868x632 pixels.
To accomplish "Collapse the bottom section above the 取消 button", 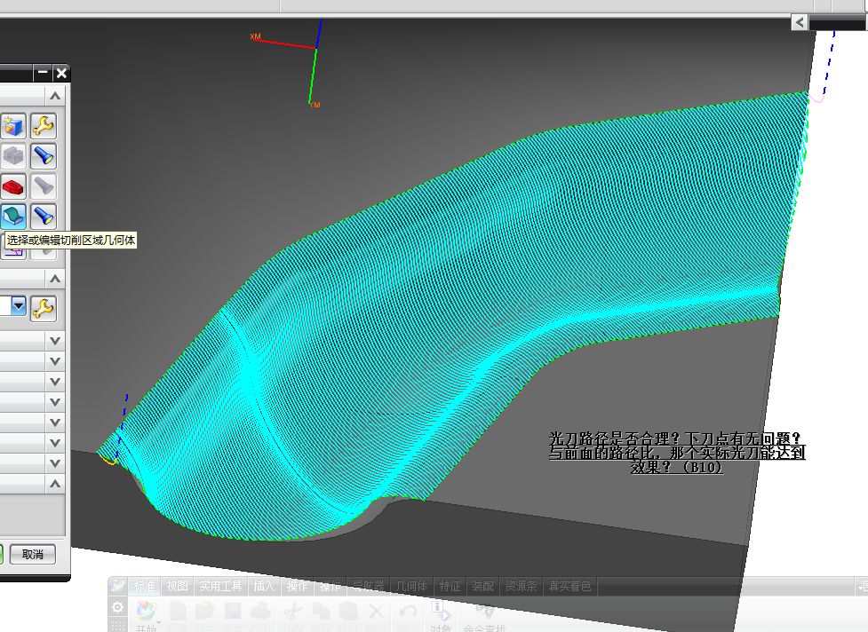I will pyautogui.click(x=55, y=484).
